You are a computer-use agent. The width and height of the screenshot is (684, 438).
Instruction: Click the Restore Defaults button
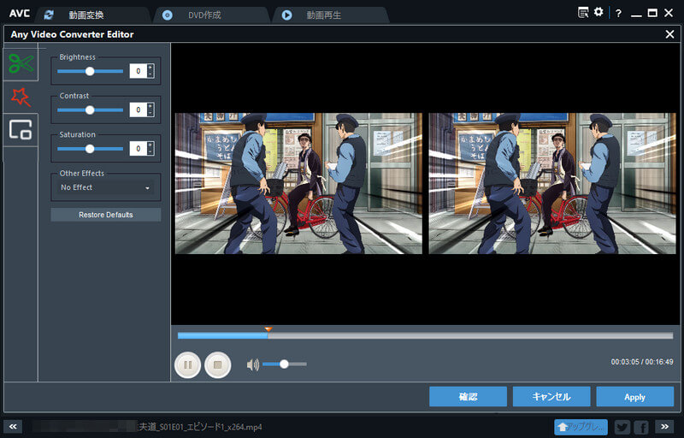click(105, 215)
